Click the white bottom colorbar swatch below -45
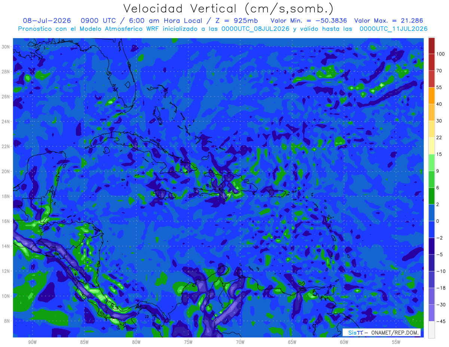This screenshot has width=449, height=347. click(x=431, y=329)
